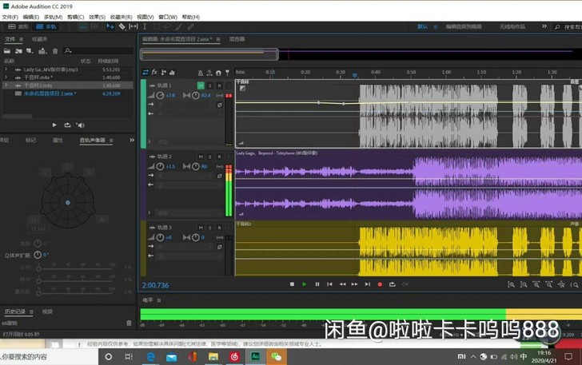This screenshot has width=582, height=365.
Task: Click the import file icon in Files panel
Action: click(18, 51)
